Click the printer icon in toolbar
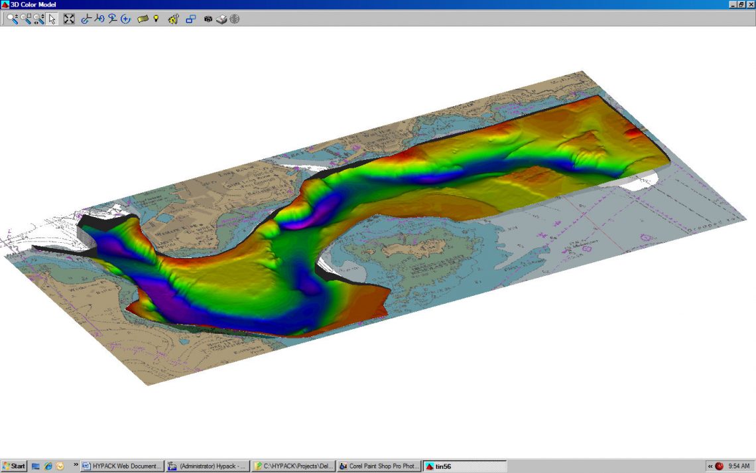The height and width of the screenshot is (473, 756). [221, 19]
